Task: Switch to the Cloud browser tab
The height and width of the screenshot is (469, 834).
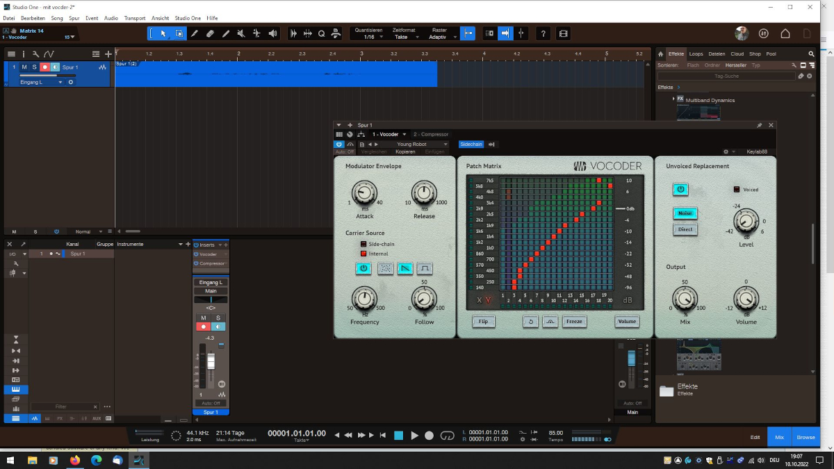Action: coord(737,54)
